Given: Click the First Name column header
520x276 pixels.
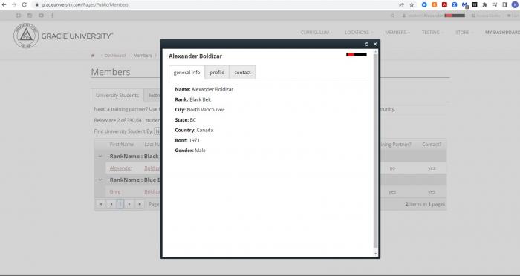Looking at the screenshot, I should (x=122, y=145).
